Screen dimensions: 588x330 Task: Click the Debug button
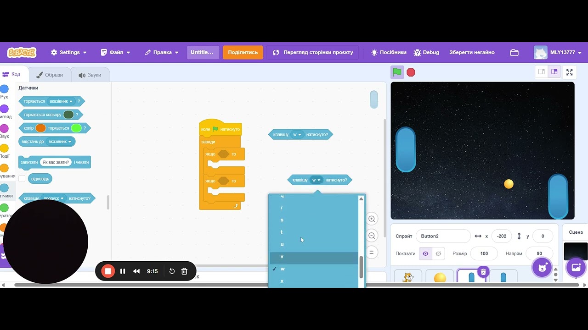[426, 52]
